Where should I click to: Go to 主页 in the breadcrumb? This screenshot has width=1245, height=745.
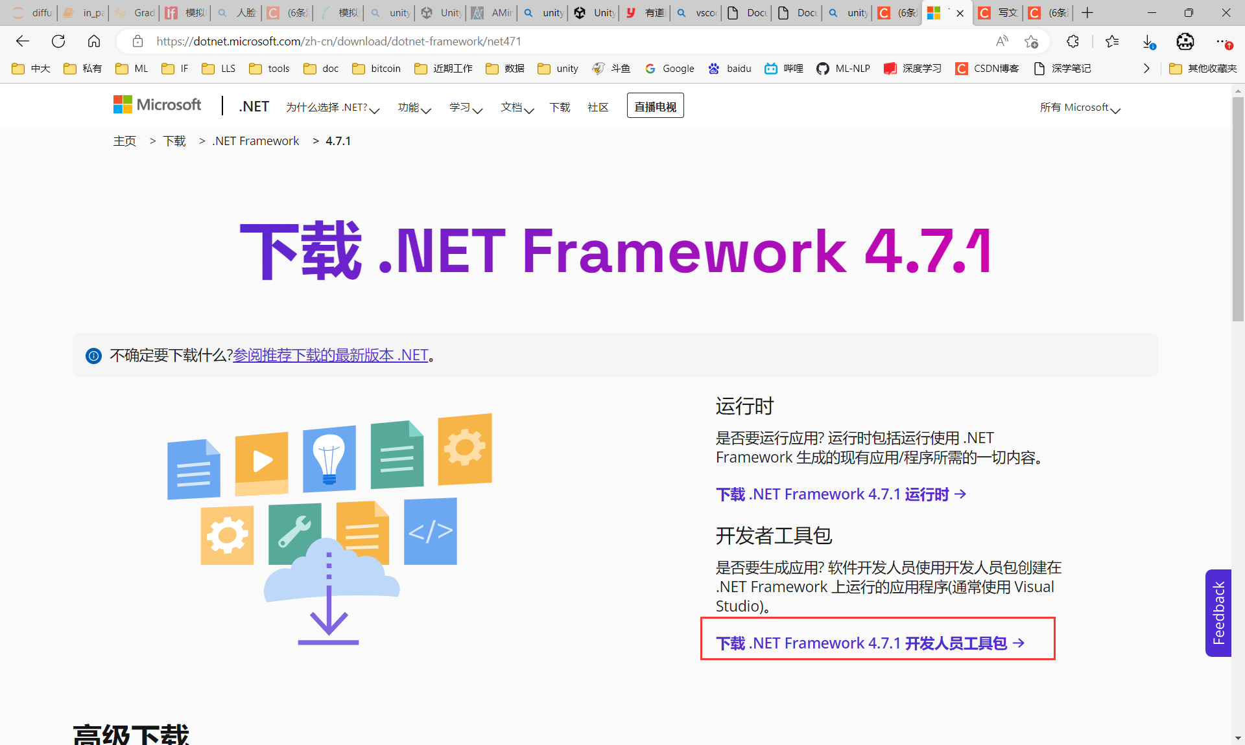point(124,141)
